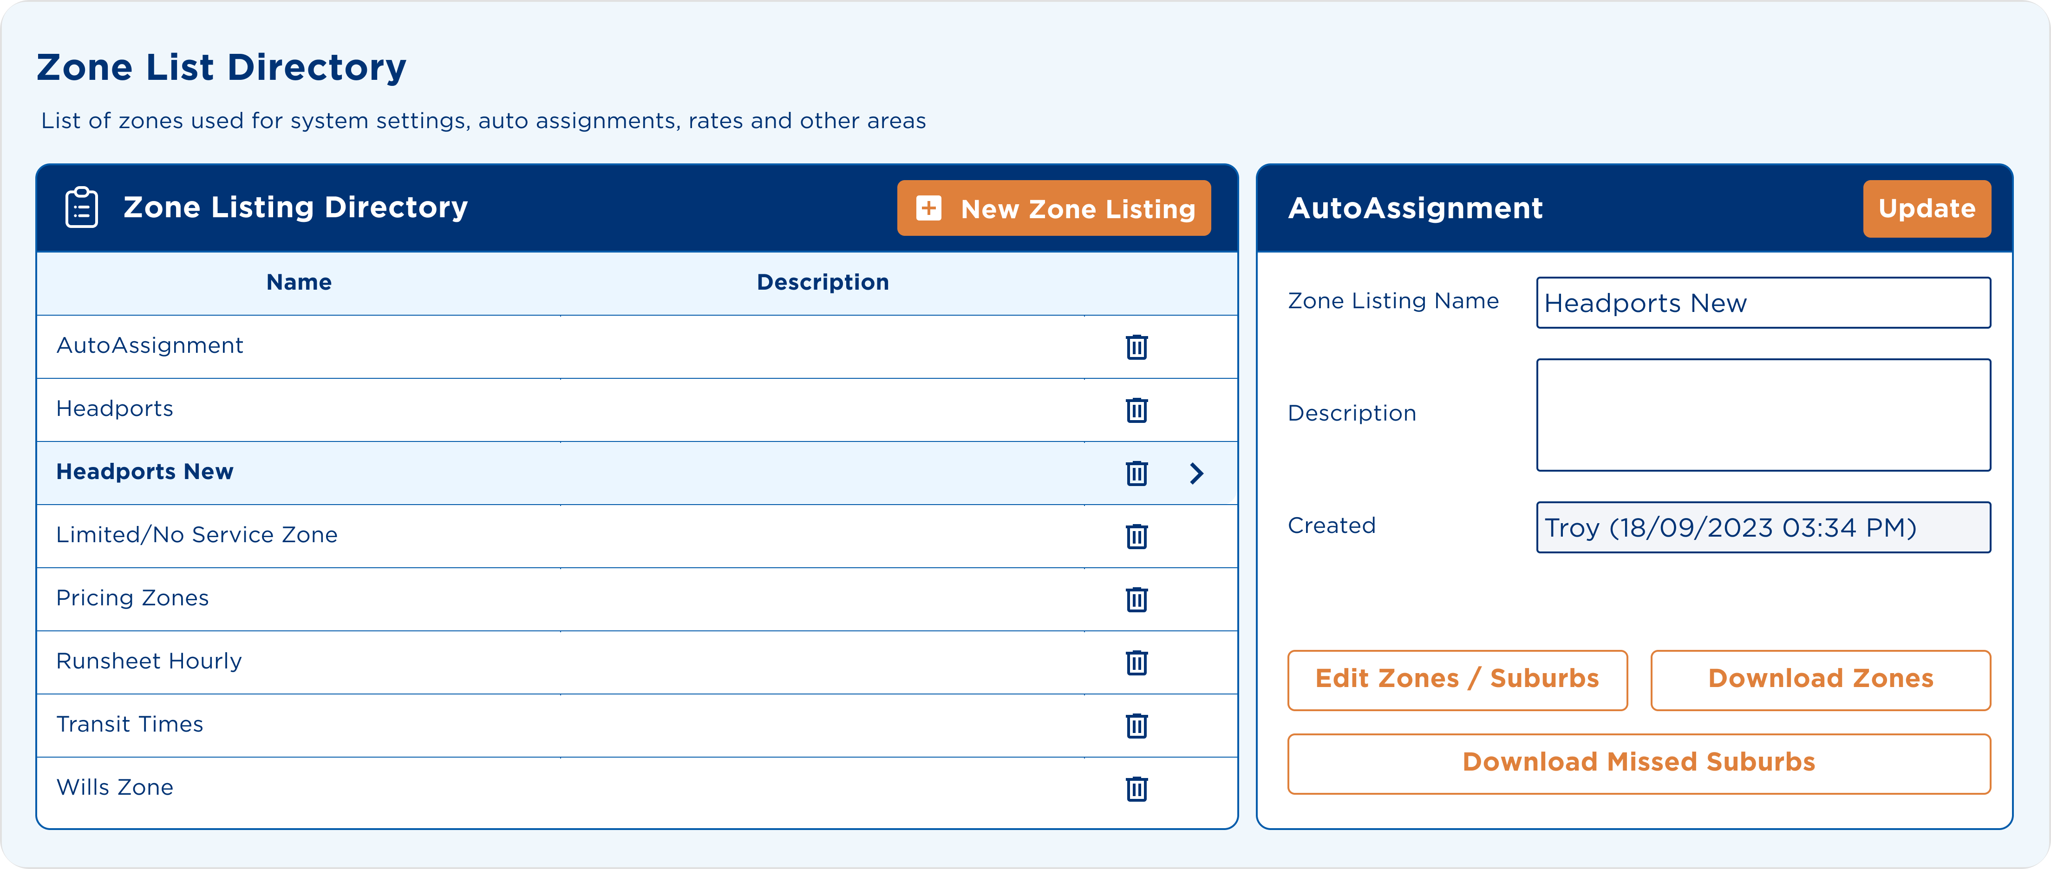Delete the Wills Zone listing
The width and height of the screenshot is (2051, 869).
pyautogui.click(x=1137, y=789)
